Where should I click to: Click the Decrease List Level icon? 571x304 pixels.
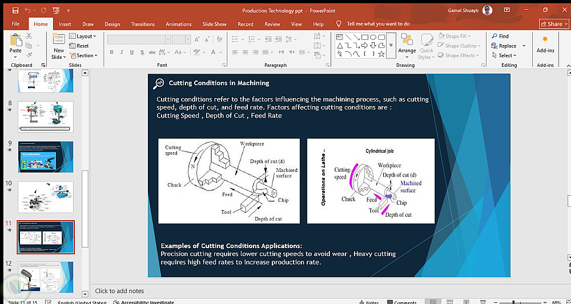click(x=268, y=39)
